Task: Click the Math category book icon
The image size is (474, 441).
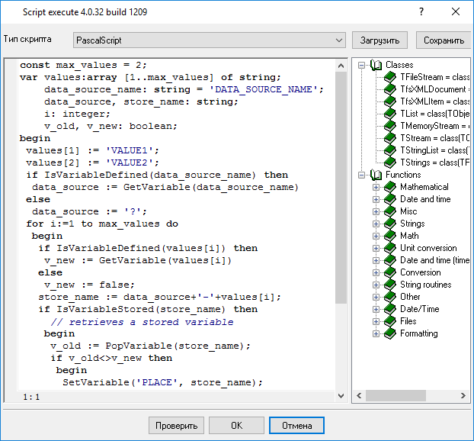Action: (389, 236)
